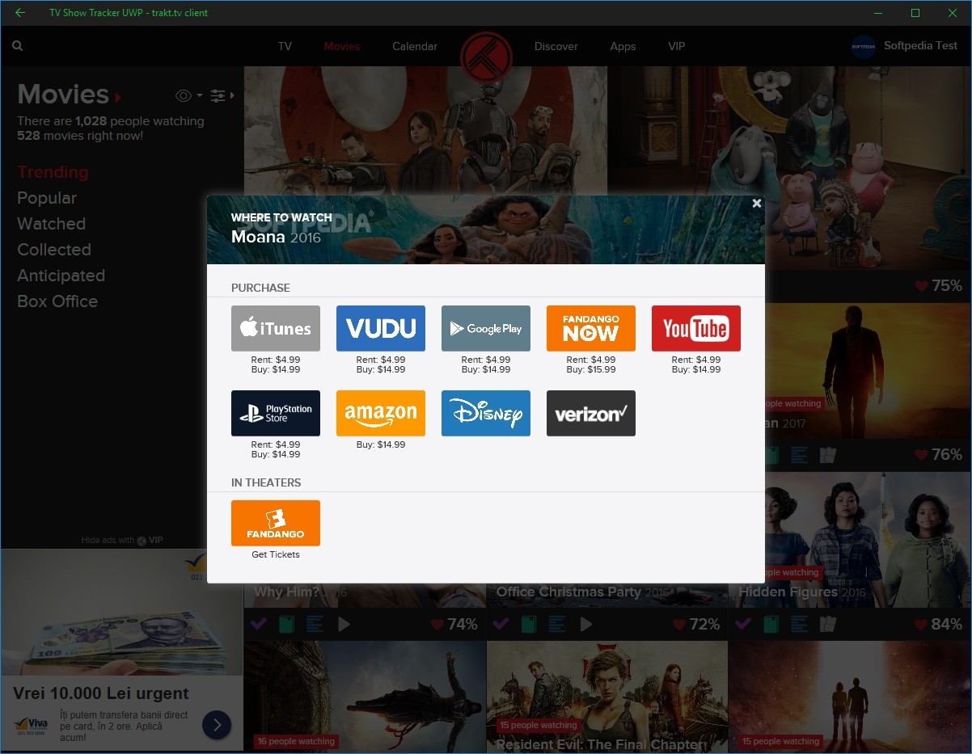Open the PlayStation Store tile
This screenshot has width=972, height=754.
[x=276, y=413]
